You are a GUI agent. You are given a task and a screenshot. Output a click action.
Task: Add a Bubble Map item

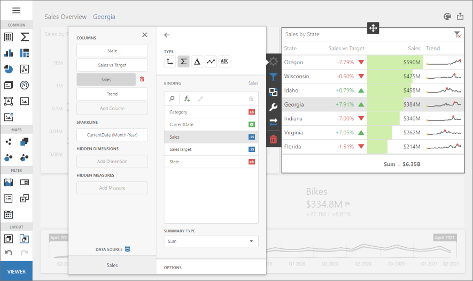[9, 157]
